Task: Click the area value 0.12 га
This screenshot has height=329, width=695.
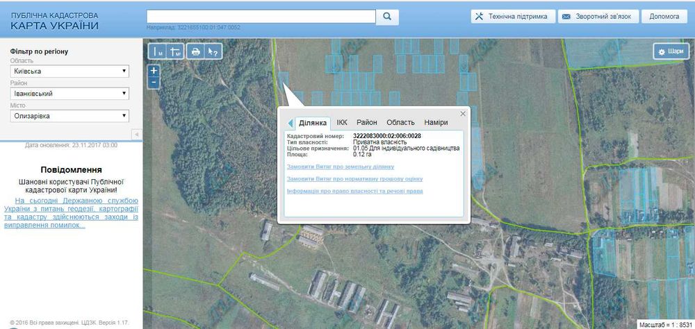Action: pos(361,155)
